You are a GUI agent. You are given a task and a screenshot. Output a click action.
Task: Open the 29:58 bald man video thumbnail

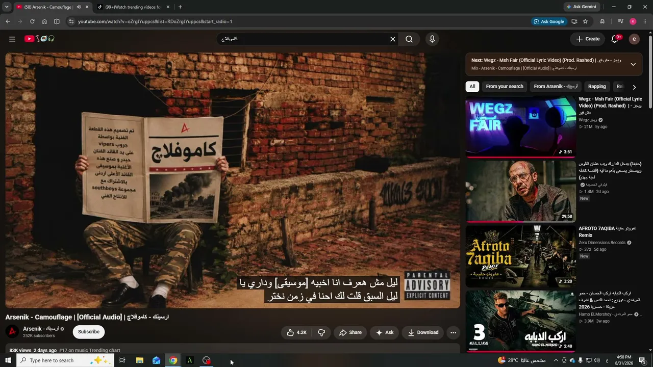(520, 191)
